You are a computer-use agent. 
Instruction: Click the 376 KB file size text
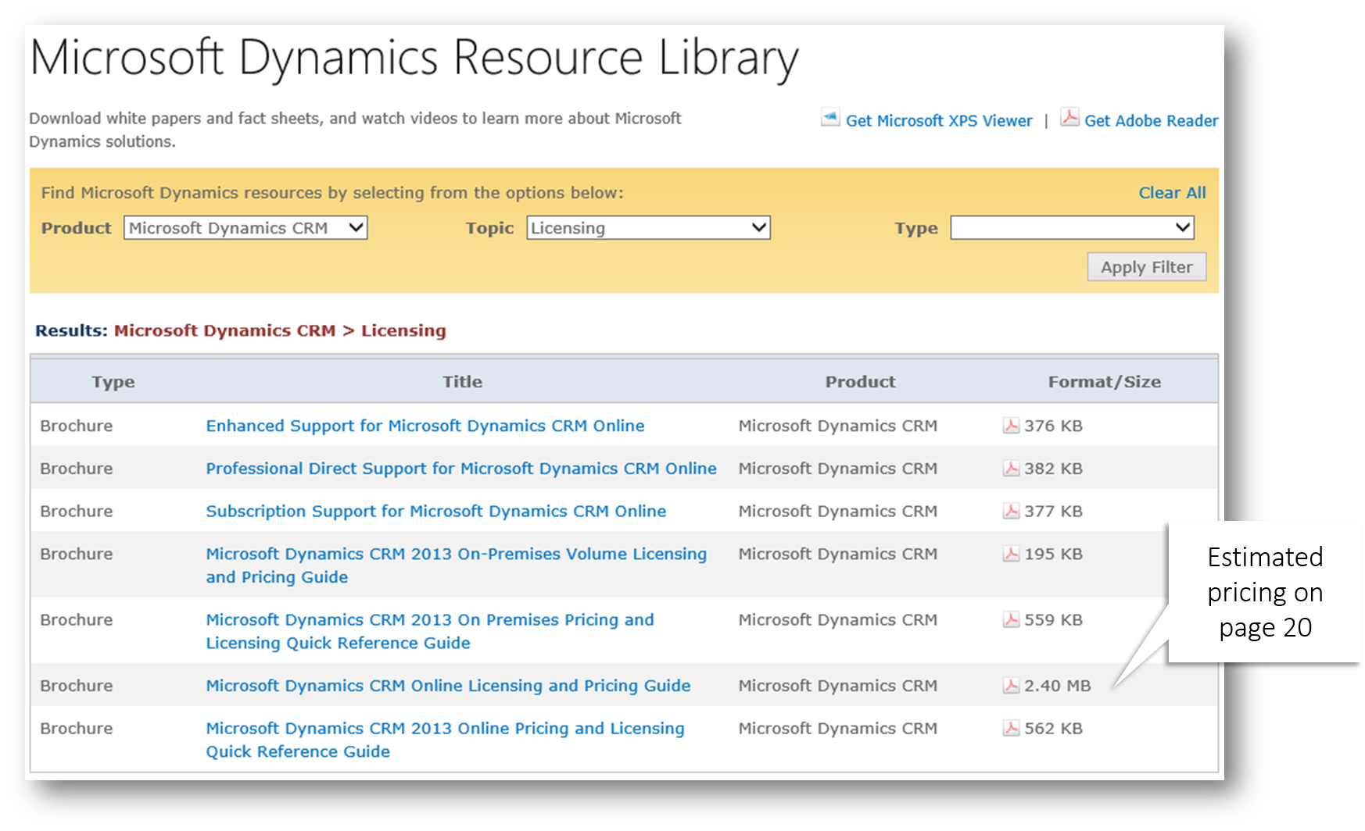1053,426
